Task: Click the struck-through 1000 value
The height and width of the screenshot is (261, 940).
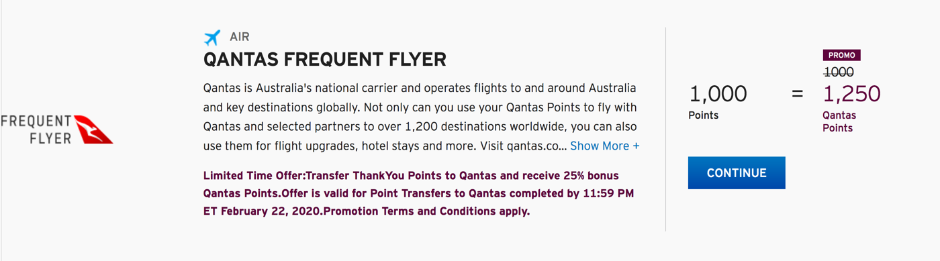Action: point(839,72)
